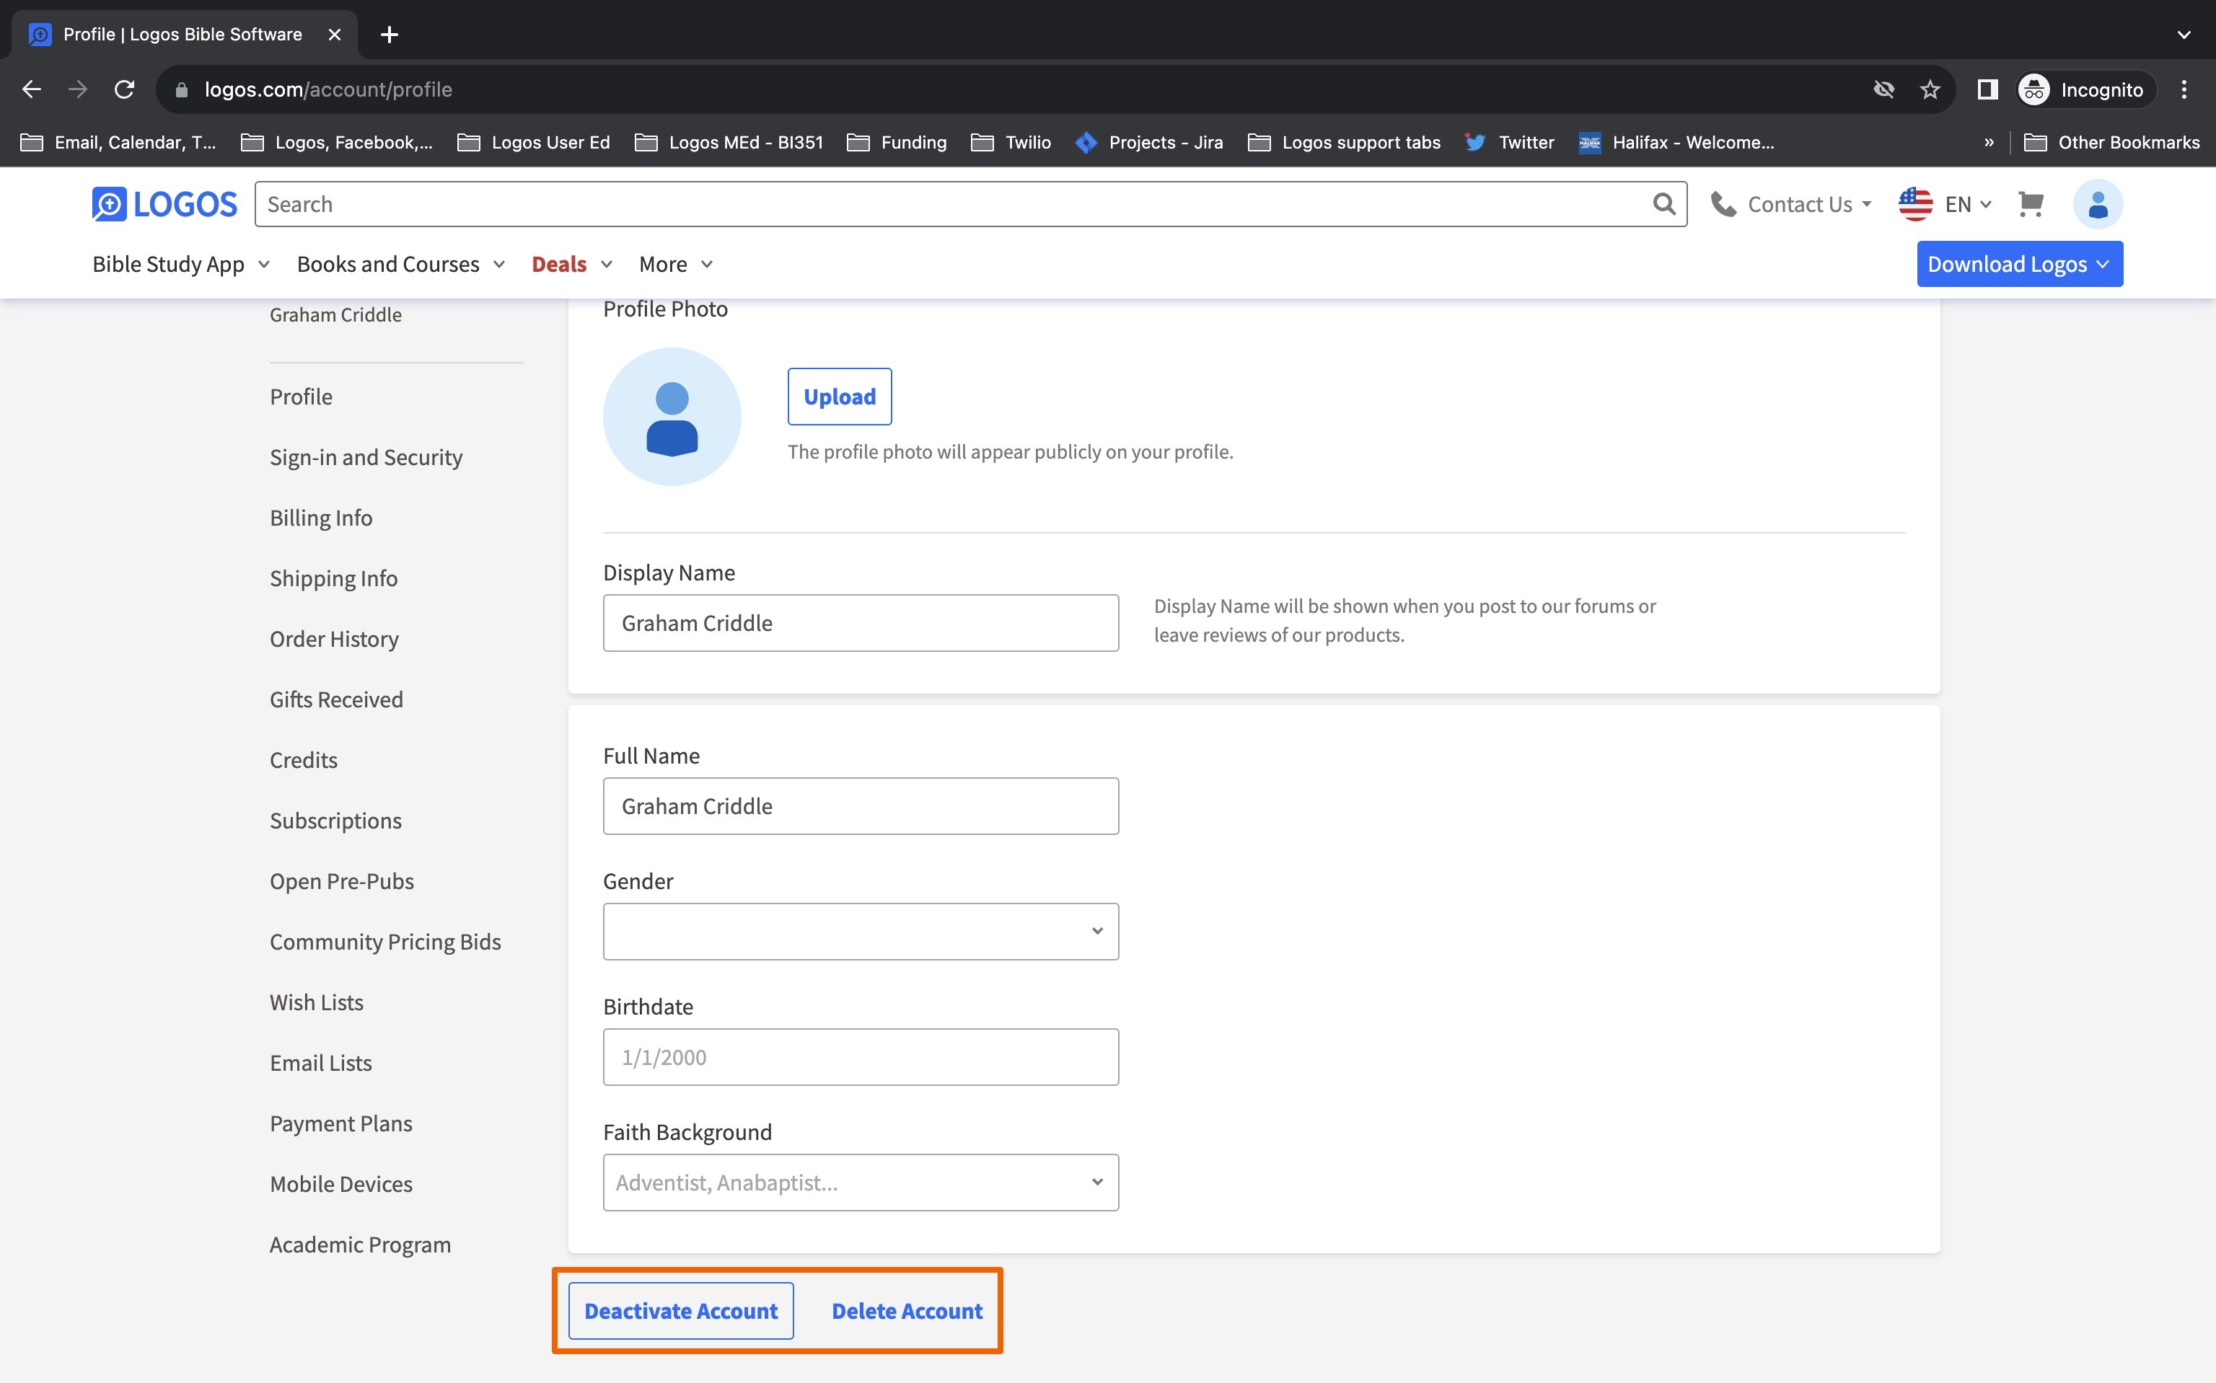
Task: Open Pre-Pubs sidebar link
Action: [342, 881]
